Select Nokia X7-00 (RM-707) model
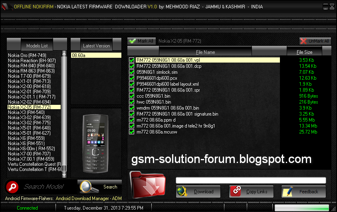The image size is (337, 212). pyautogui.click(x=34, y=154)
